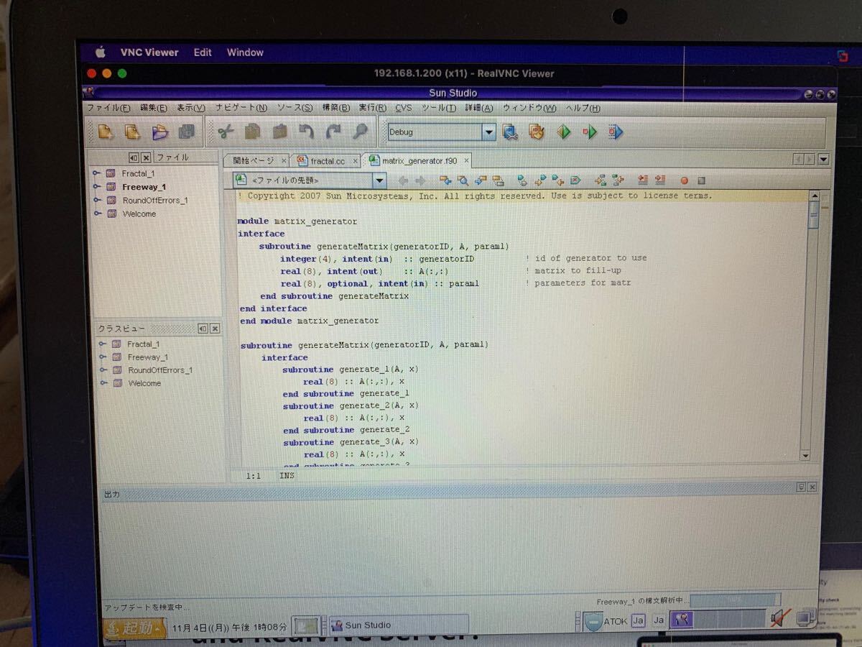862x647 pixels.
Task: Expand Fractal_1 in the Files panel
Action: point(96,173)
